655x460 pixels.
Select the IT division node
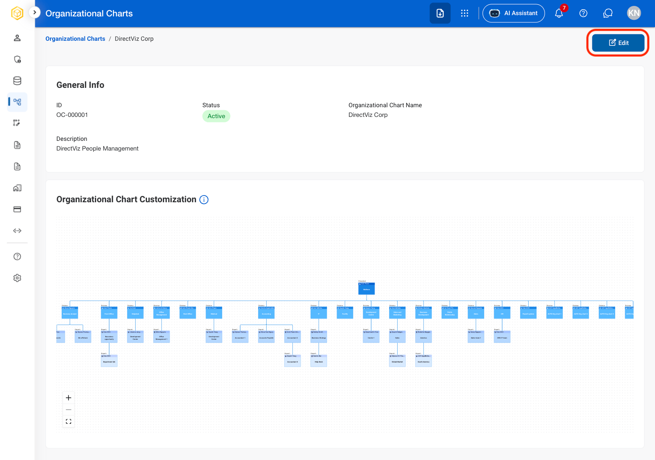(x=319, y=312)
